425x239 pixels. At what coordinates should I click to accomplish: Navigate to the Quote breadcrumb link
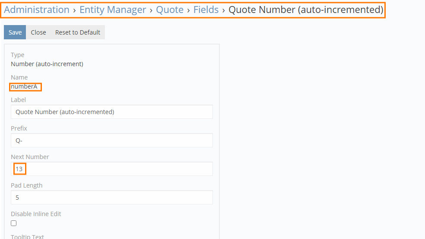pos(170,10)
